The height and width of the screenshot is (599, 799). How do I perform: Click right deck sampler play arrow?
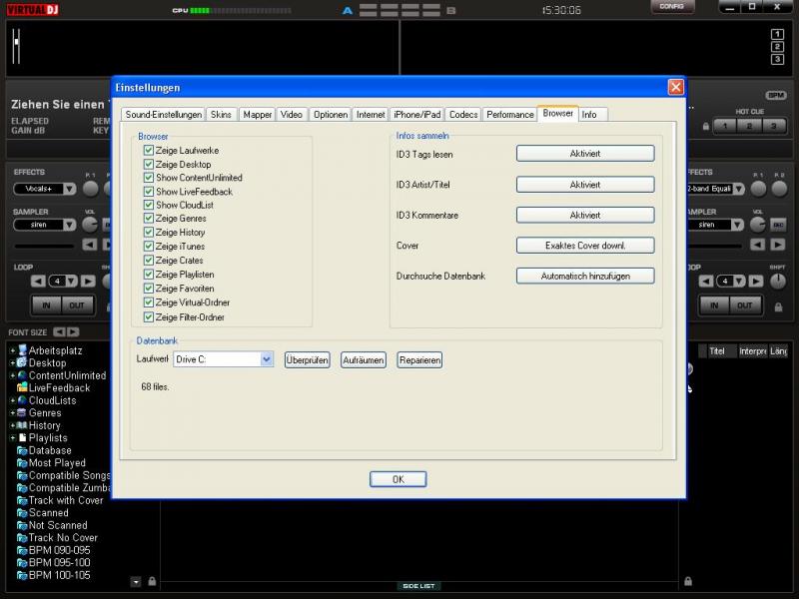click(x=778, y=245)
